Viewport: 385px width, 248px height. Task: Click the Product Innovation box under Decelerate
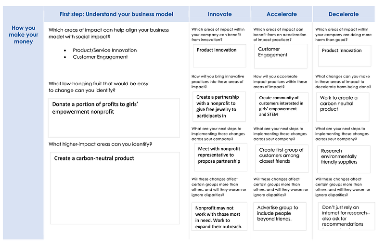344,56
